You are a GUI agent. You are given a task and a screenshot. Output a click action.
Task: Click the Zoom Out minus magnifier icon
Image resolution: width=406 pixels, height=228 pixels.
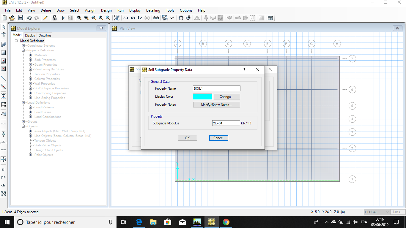tap(108, 18)
